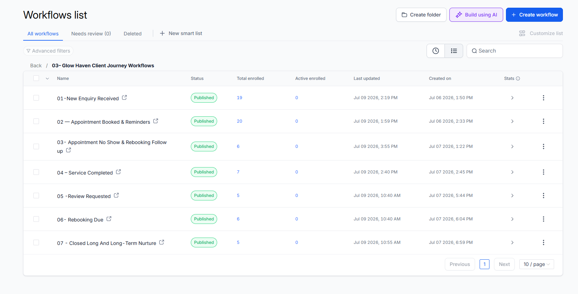This screenshot has width=578, height=294.
Task: Expand stats chevron for 07 Closed Long-Term Nurture
Action: click(x=512, y=242)
